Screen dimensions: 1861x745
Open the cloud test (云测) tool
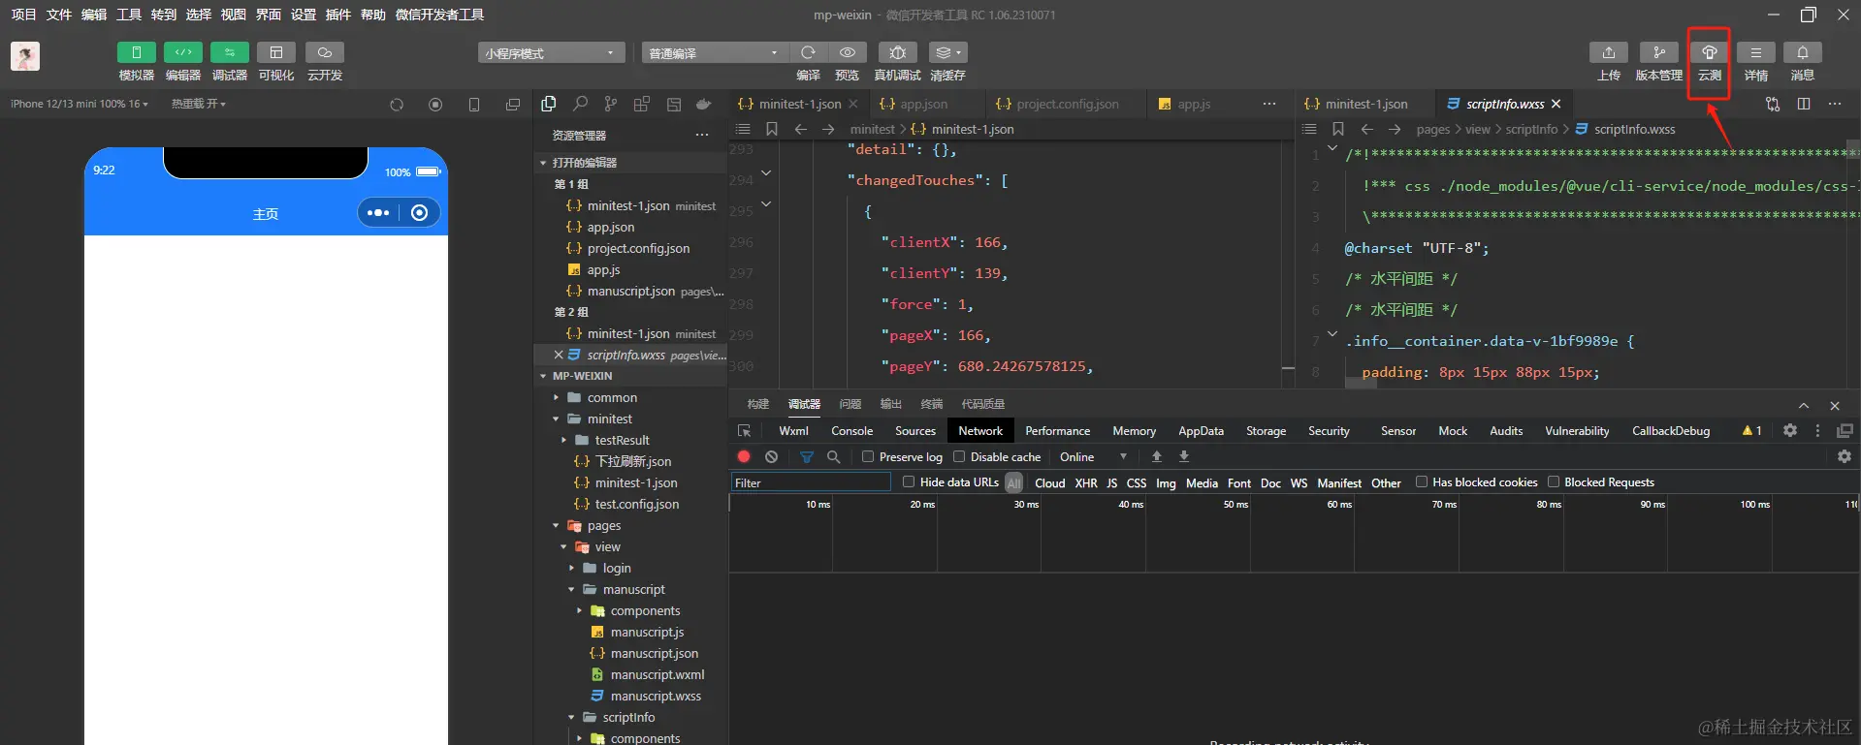pyautogui.click(x=1710, y=52)
